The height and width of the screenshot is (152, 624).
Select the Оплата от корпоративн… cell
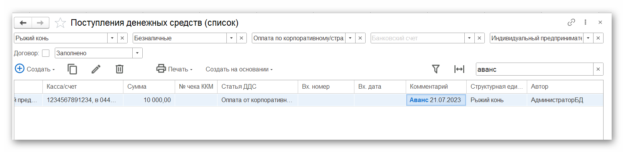coord(258,100)
